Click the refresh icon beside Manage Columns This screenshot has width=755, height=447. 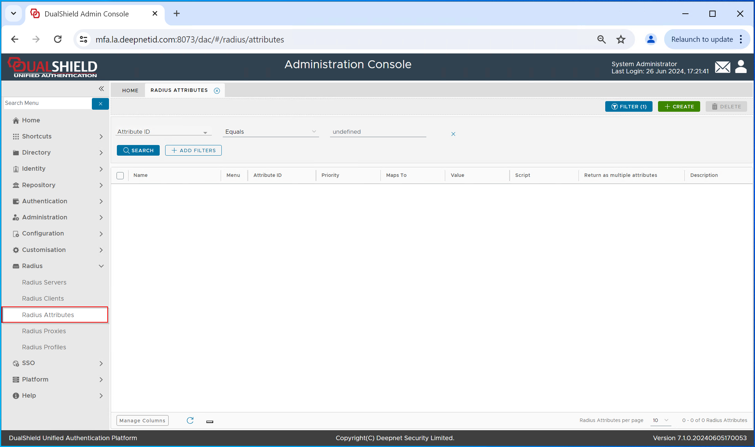(x=190, y=421)
